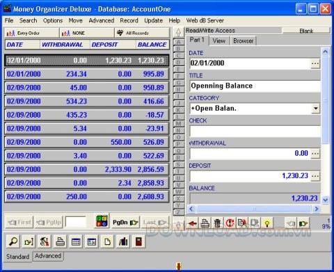Click the pointing hand go-to icon

coord(29,242)
